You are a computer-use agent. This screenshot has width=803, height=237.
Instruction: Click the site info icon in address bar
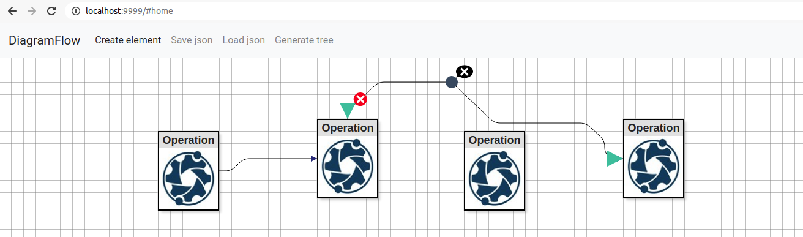pos(76,11)
